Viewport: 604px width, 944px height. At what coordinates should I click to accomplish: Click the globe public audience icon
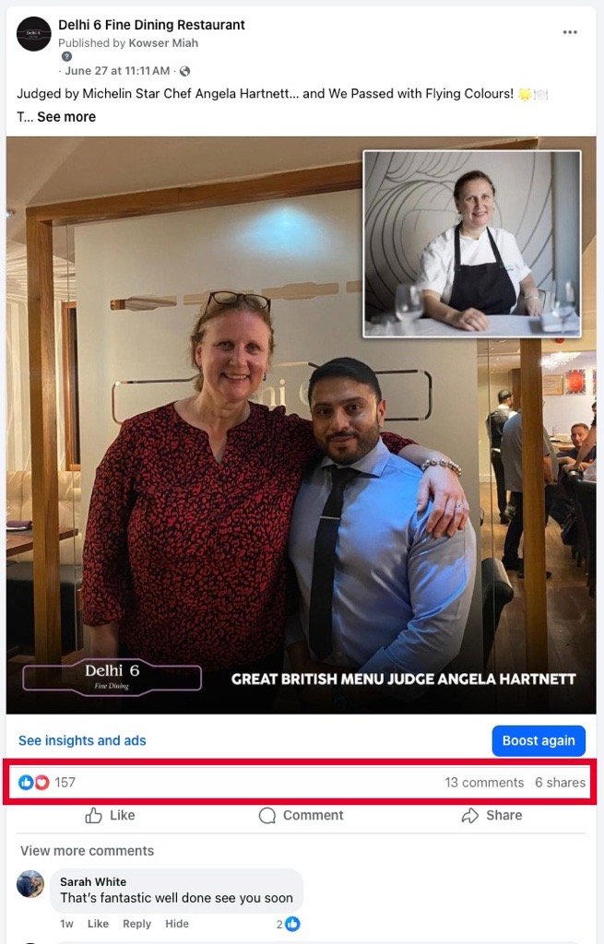click(x=184, y=71)
